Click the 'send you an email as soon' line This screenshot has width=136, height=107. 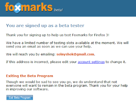[49, 47]
